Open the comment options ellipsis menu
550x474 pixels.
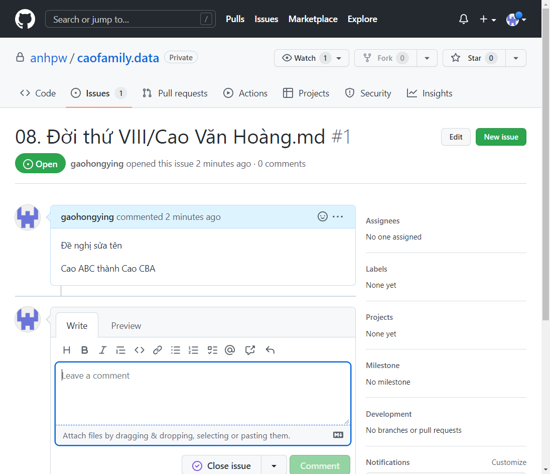pyautogui.click(x=338, y=216)
